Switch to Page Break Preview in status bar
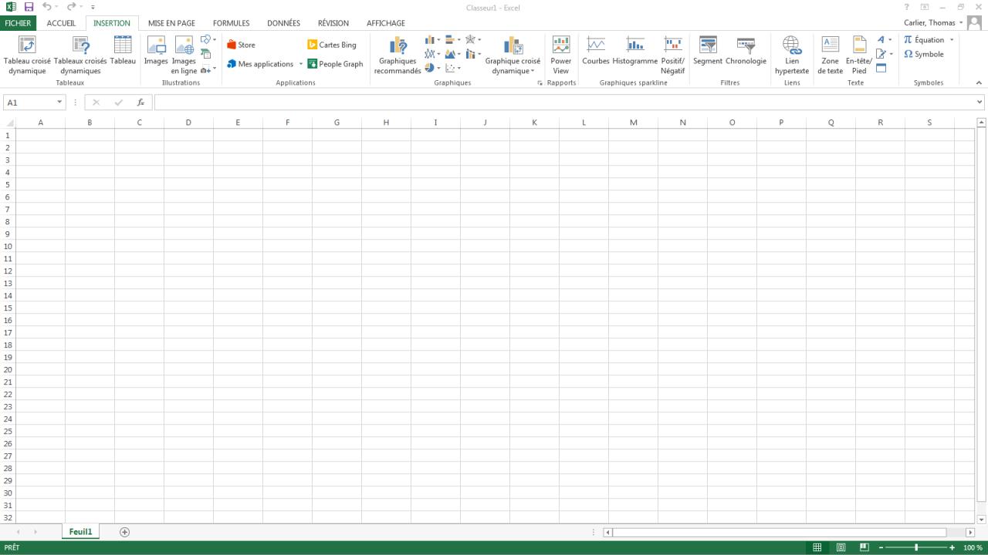Screen dimensions: 988x555 click(x=864, y=547)
